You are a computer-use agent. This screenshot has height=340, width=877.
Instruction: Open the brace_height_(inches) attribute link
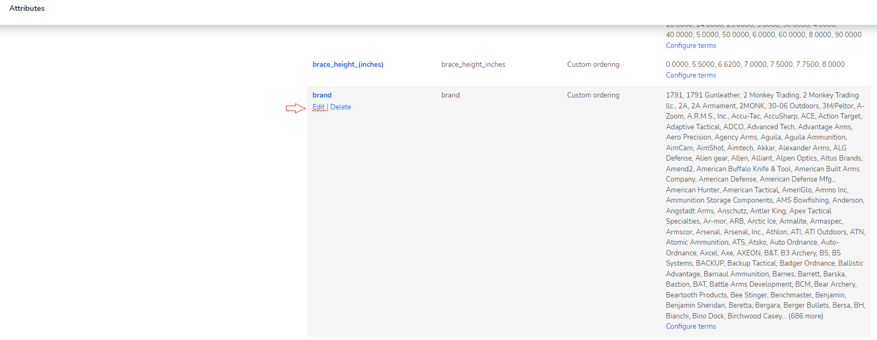point(348,65)
